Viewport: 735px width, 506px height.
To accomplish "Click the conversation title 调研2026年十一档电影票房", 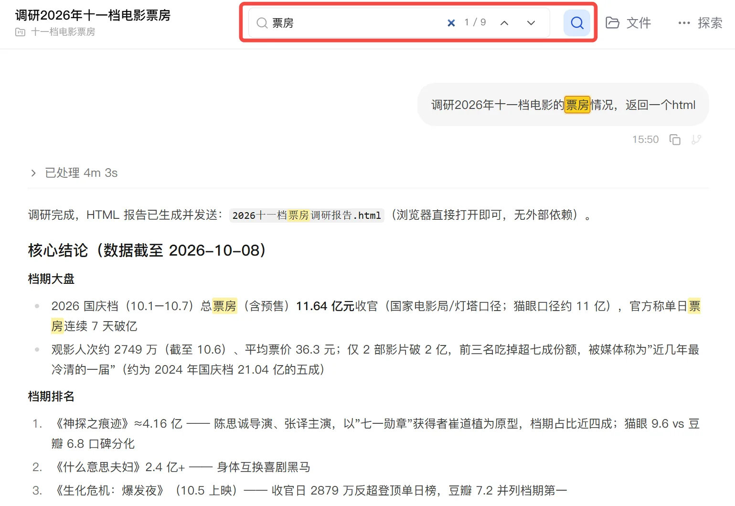I will (x=93, y=15).
